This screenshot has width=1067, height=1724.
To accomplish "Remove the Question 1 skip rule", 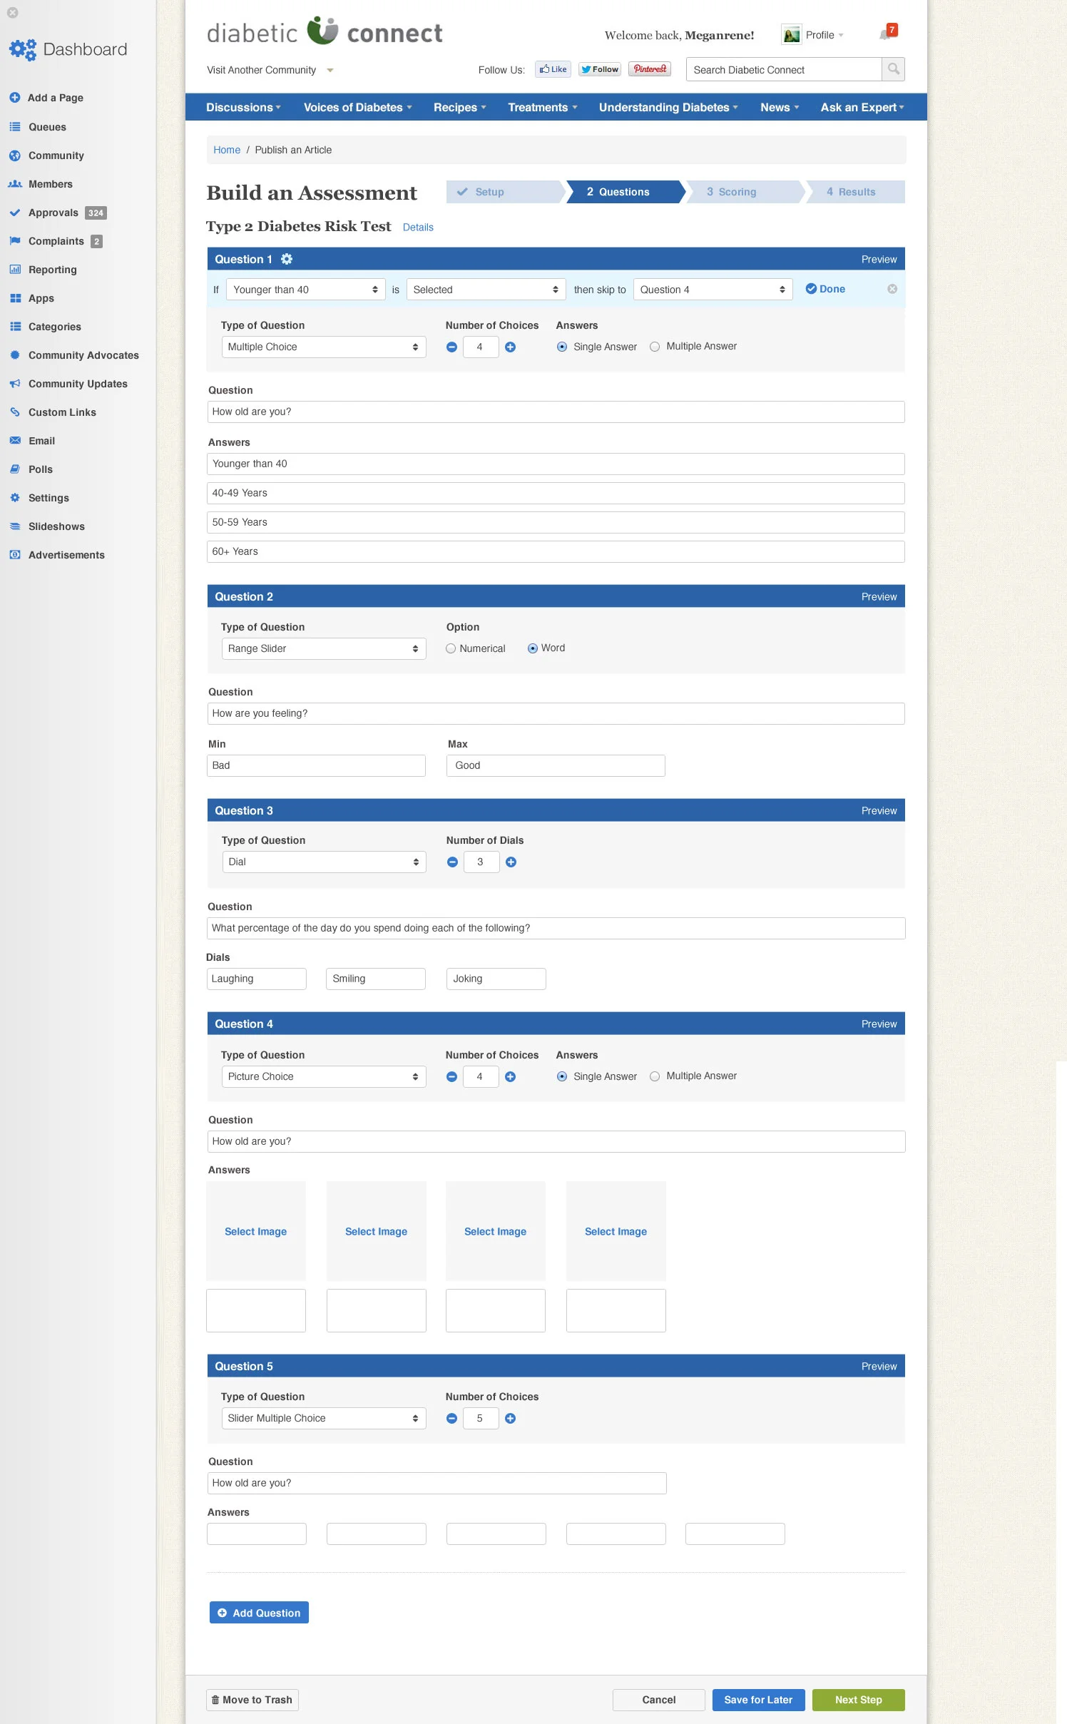I will 892,289.
